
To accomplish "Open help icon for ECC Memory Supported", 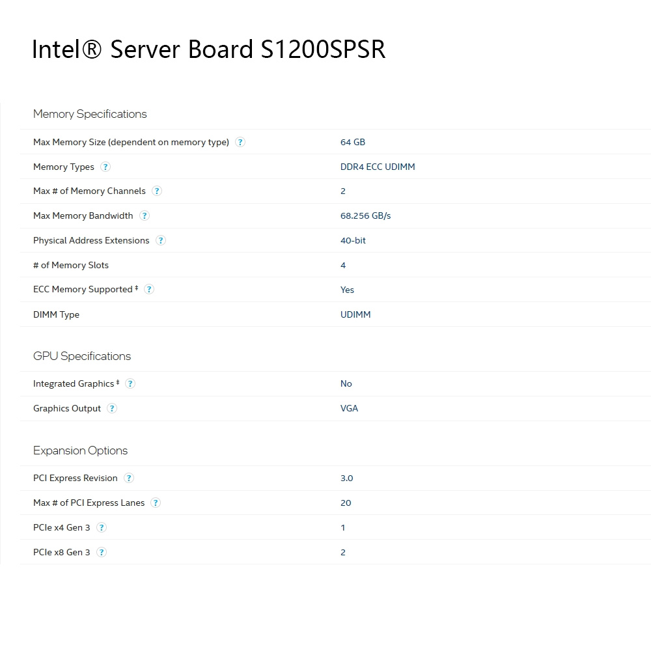I will 149,290.
